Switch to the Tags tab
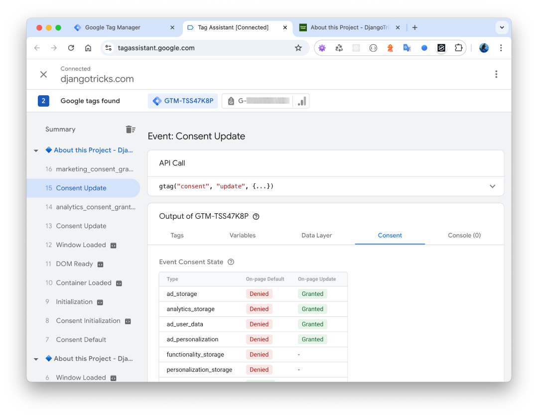 tap(177, 236)
